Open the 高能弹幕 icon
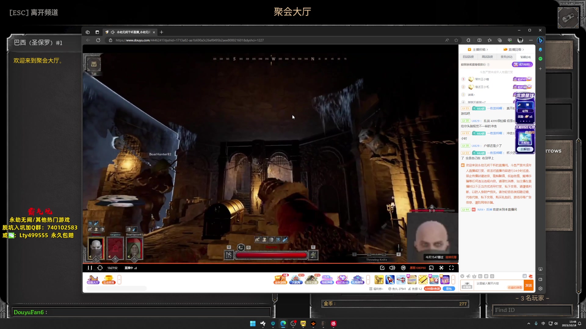The image size is (586, 329). coord(327,279)
